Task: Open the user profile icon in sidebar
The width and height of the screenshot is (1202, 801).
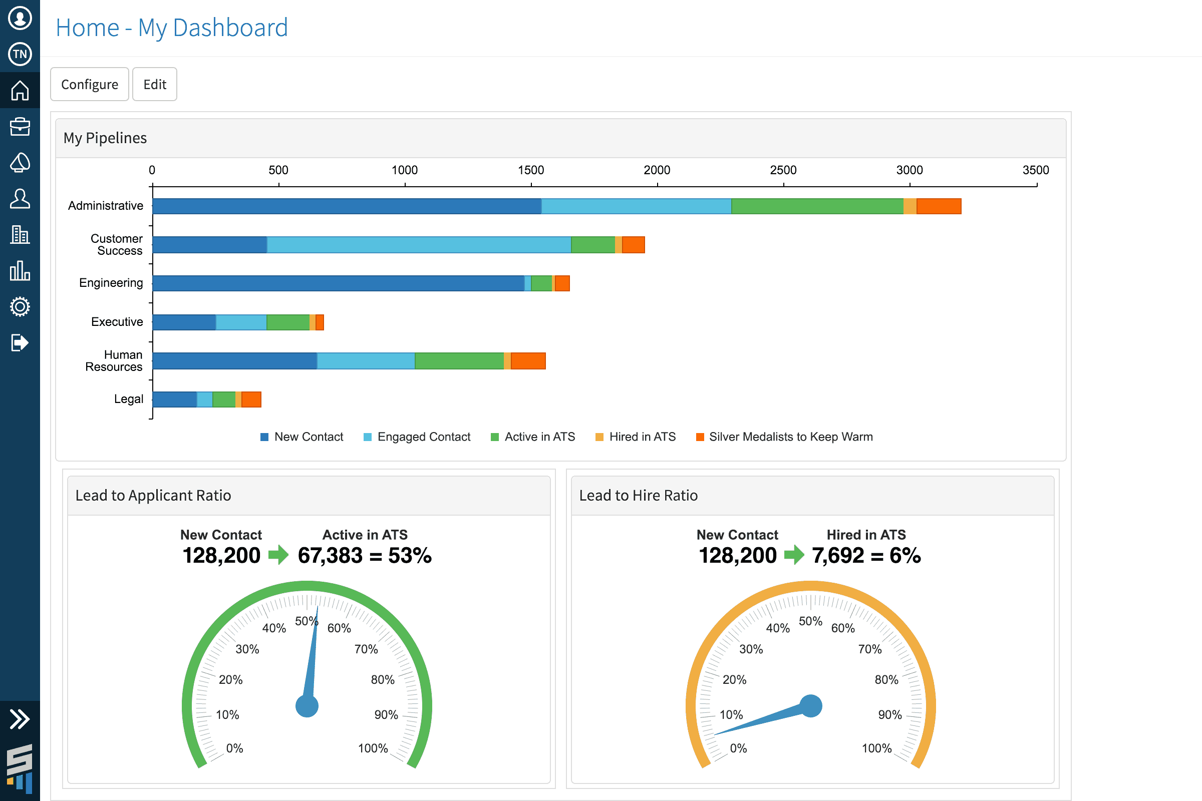Action: pyautogui.click(x=20, y=19)
